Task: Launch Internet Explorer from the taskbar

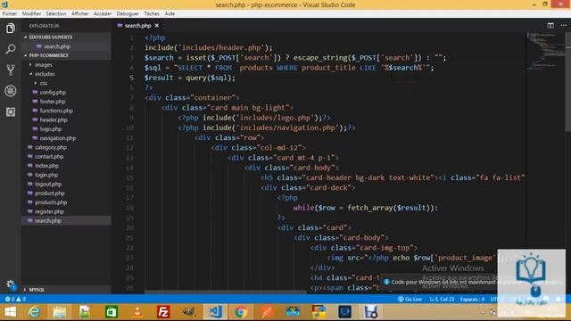Action: pyautogui.click(x=34, y=312)
